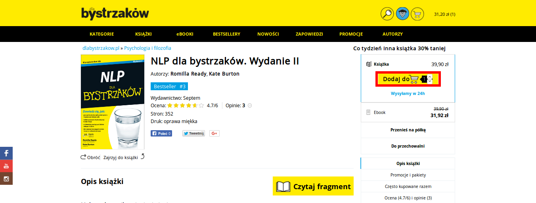Select 'Często kupowane razem' side tab

408,186
